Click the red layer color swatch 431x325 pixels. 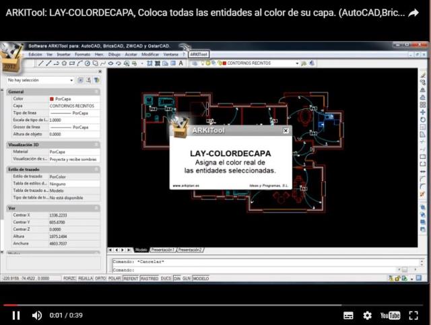[x=224, y=63]
